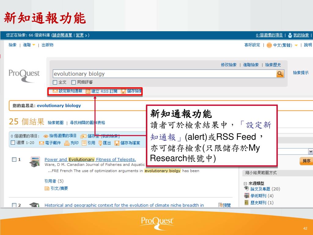
Task: Click Advanced search (進階檢索) link
Action: 251,65
